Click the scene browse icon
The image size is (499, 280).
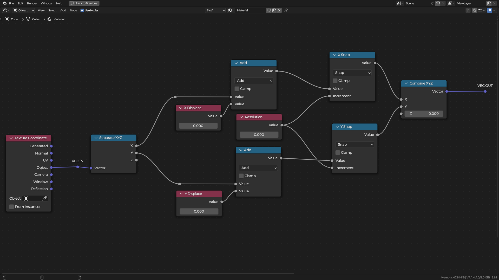(400, 3)
